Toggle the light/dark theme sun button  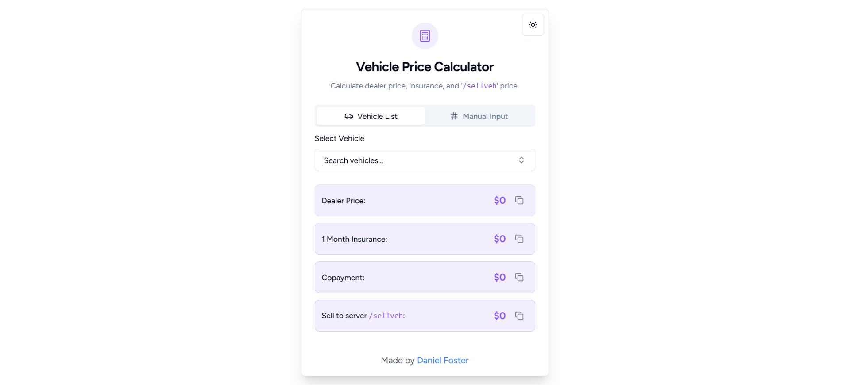[x=533, y=25]
